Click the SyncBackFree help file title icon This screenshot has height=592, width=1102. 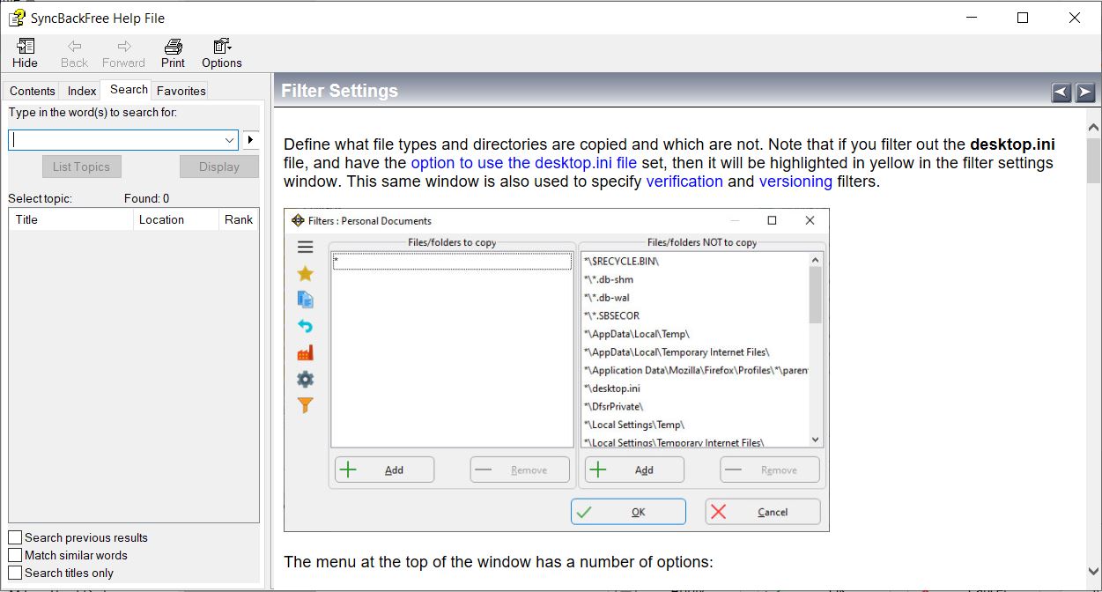tap(16, 18)
